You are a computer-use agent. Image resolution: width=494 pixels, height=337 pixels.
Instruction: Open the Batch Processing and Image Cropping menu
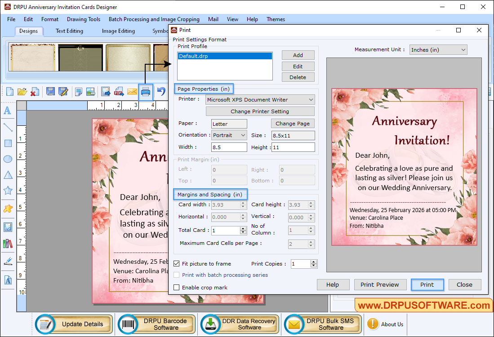pyautogui.click(x=154, y=19)
